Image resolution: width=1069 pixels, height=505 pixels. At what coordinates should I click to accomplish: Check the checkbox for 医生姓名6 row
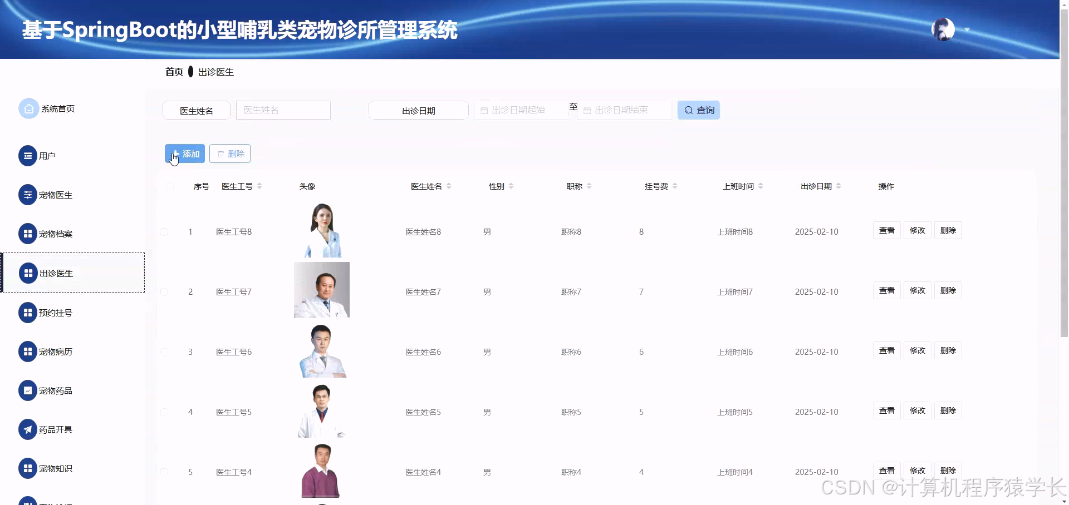pyautogui.click(x=164, y=351)
